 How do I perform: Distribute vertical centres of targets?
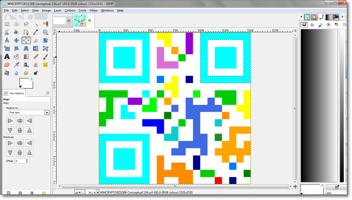click(x=20, y=153)
